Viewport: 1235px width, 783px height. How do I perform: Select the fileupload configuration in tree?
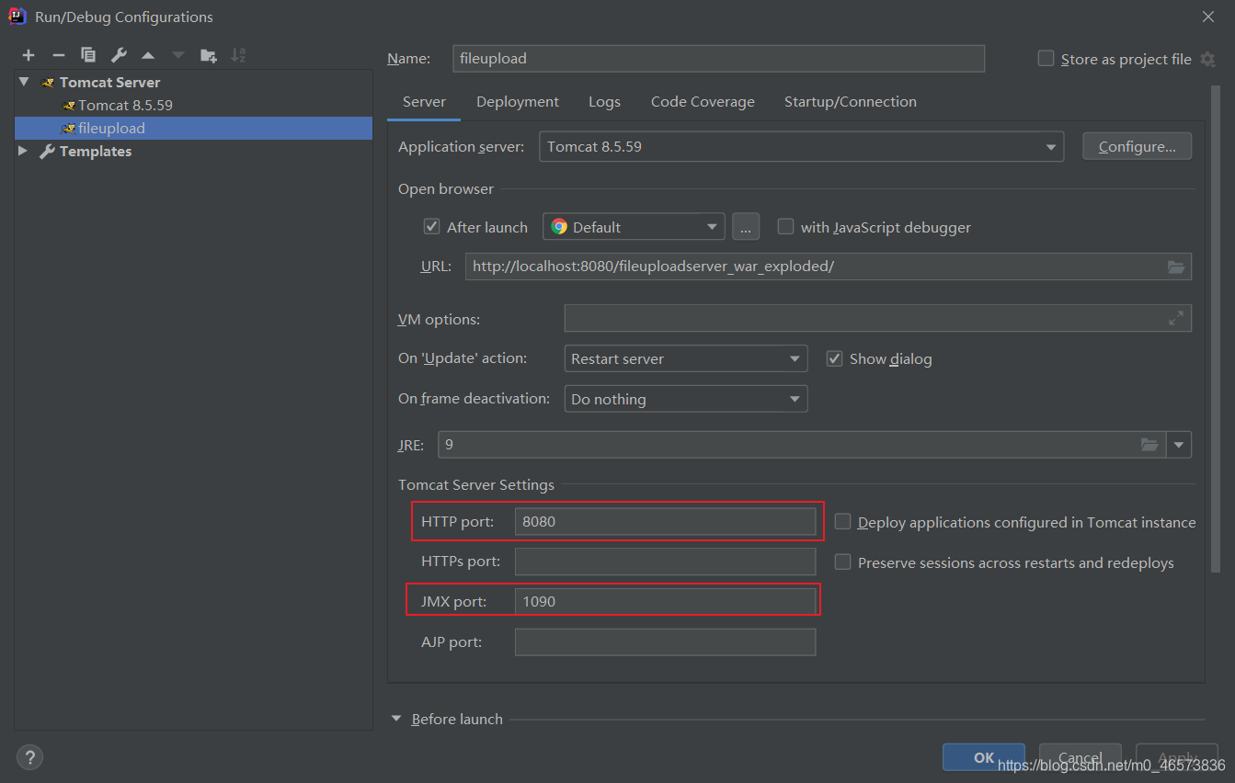tap(194, 129)
